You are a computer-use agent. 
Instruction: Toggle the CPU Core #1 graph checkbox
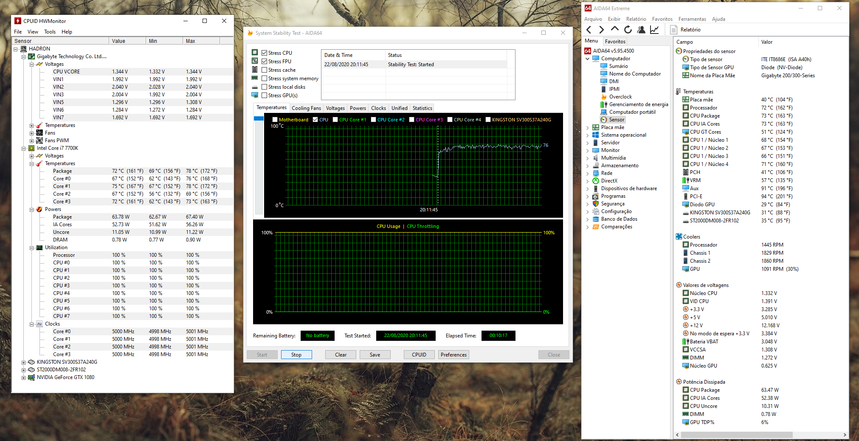(335, 120)
